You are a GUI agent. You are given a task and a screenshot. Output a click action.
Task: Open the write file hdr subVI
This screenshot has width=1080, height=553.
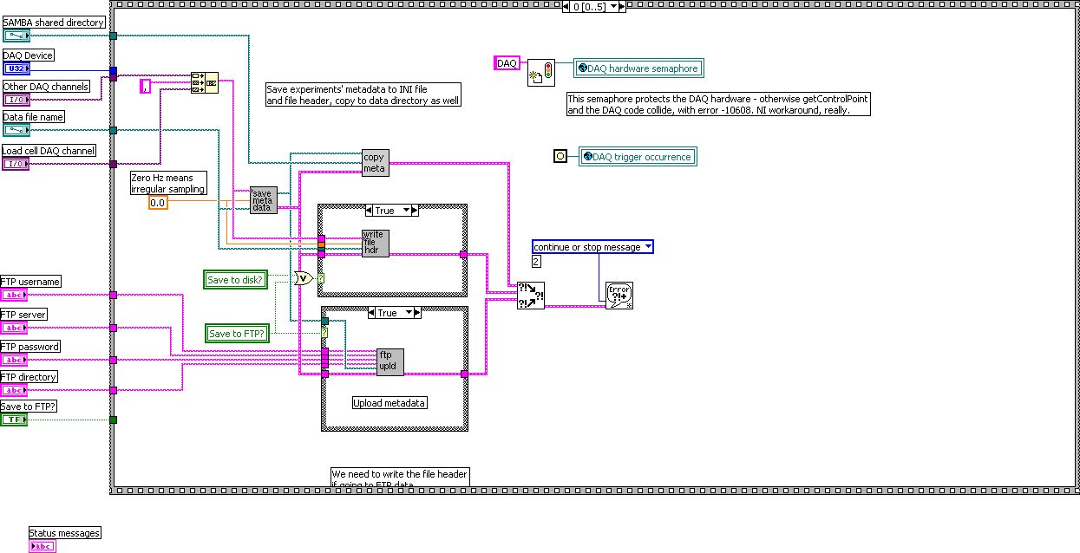[x=376, y=242]
